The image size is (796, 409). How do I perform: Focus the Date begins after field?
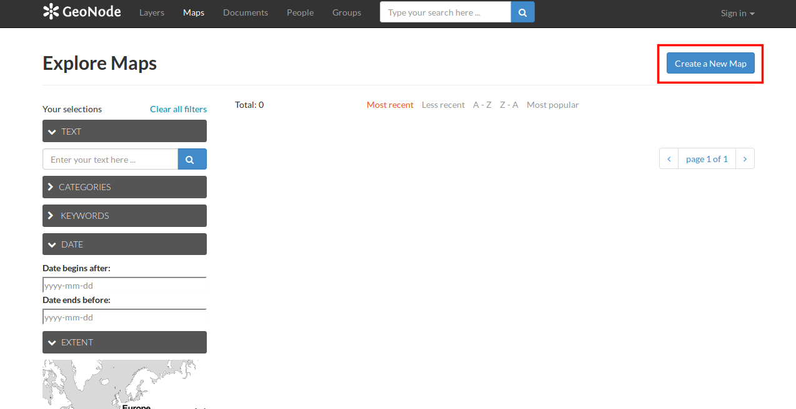tap(124, 286)
